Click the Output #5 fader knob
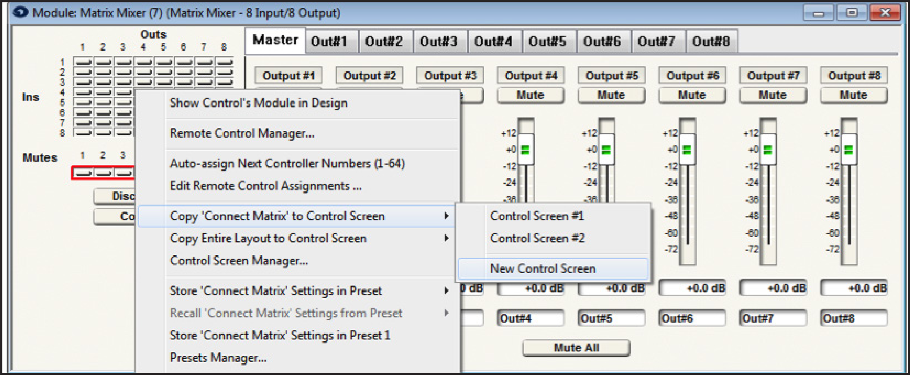This screenshot has width=910, height=375. click(x=606, y=150)
